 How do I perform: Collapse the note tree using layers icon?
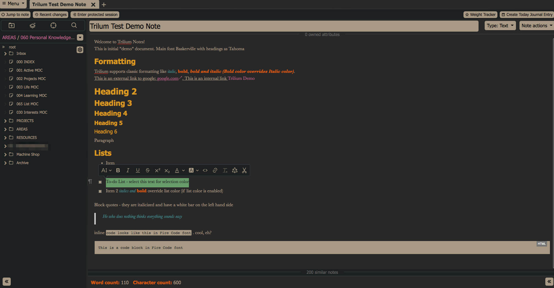click(33, 26)
